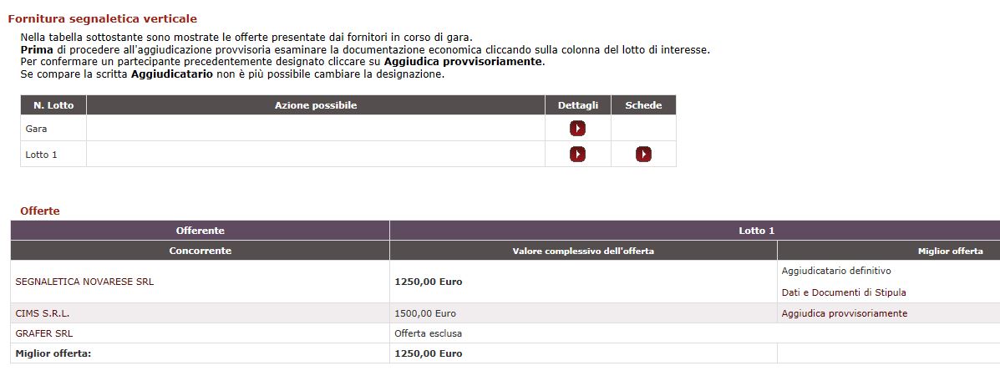Select the CIMS S.R.L. bidder name
The width and height of the screenshot is (1000, 376).
pos(43,313)
